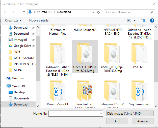Go back with the left arrow button
Image resolution: width=158 pixels, height=128 pixels.
click(5, 12)
